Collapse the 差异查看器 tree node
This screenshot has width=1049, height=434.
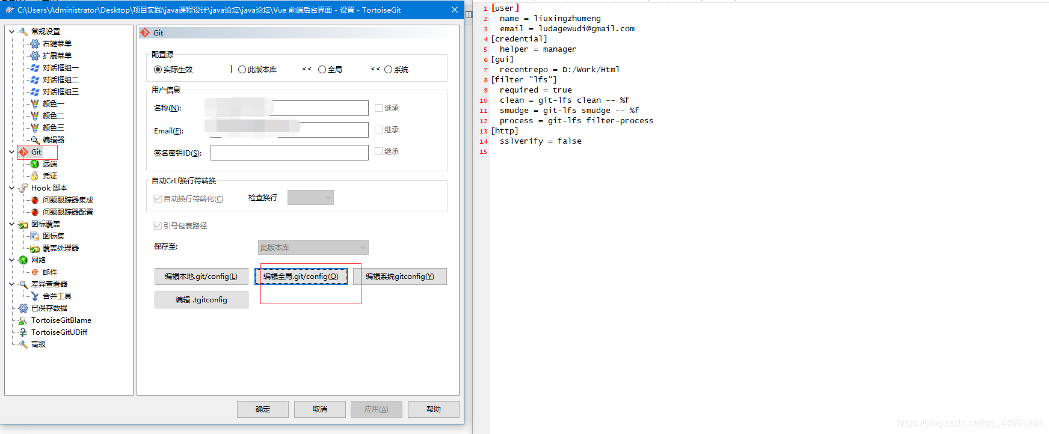click(x=11, y=284)
